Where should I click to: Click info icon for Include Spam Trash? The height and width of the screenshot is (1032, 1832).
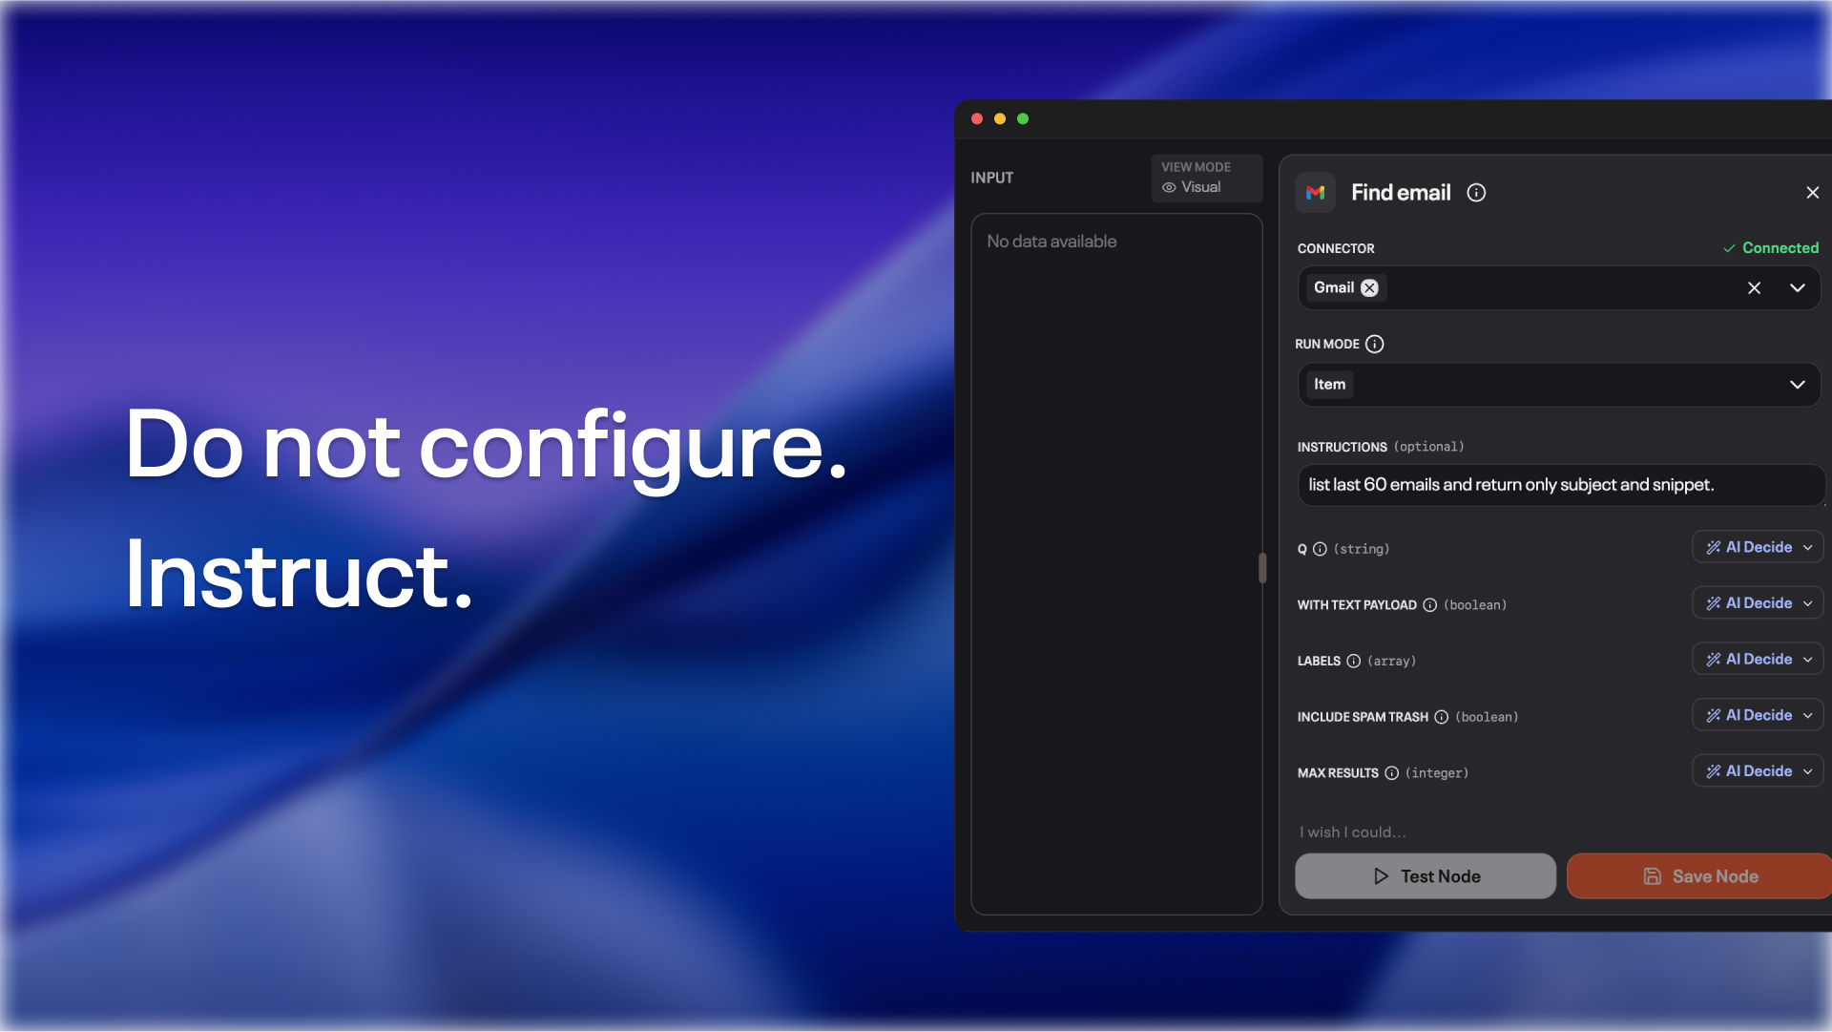[x=1441, y=717]
